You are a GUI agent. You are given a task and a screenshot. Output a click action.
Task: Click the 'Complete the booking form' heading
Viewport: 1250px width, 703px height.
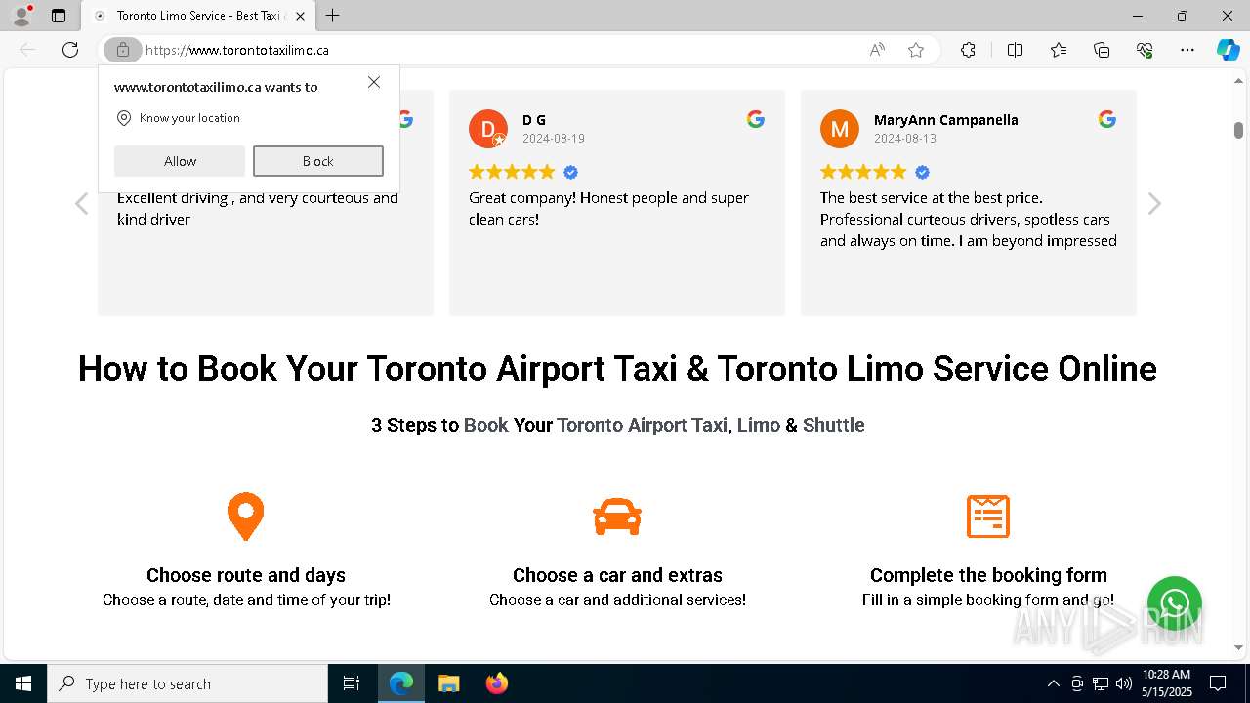[988, 575]
